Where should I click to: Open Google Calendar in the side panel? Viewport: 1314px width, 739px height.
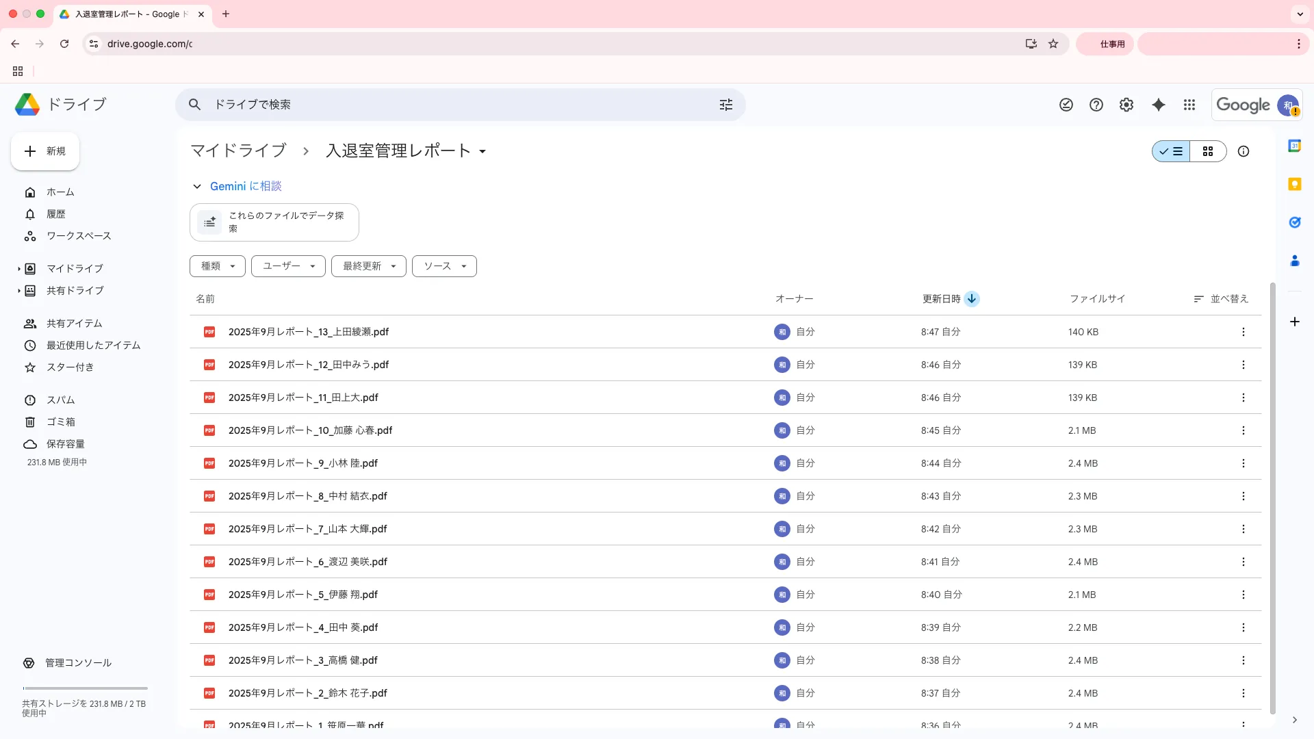[1294, 146]
